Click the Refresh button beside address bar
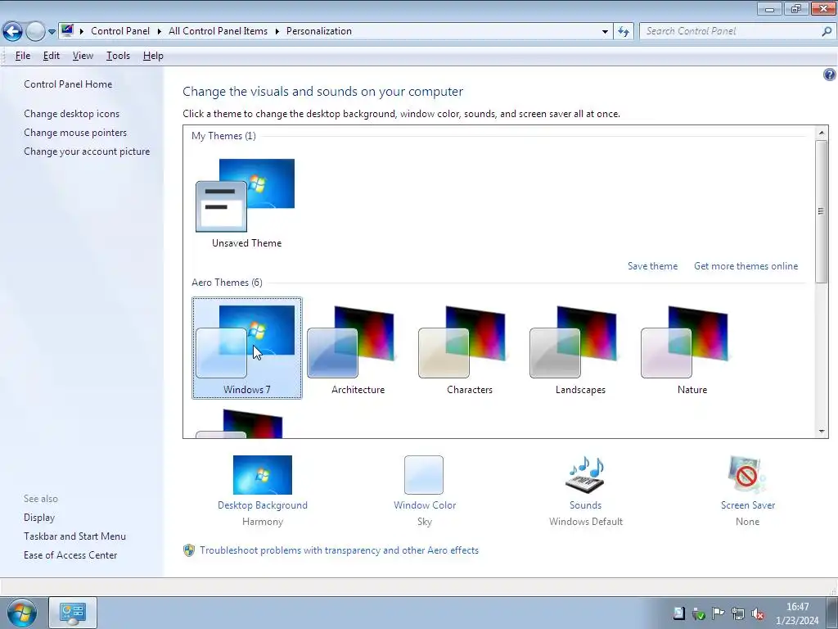This screenshot has height=629, width=838. coord(623,32)
